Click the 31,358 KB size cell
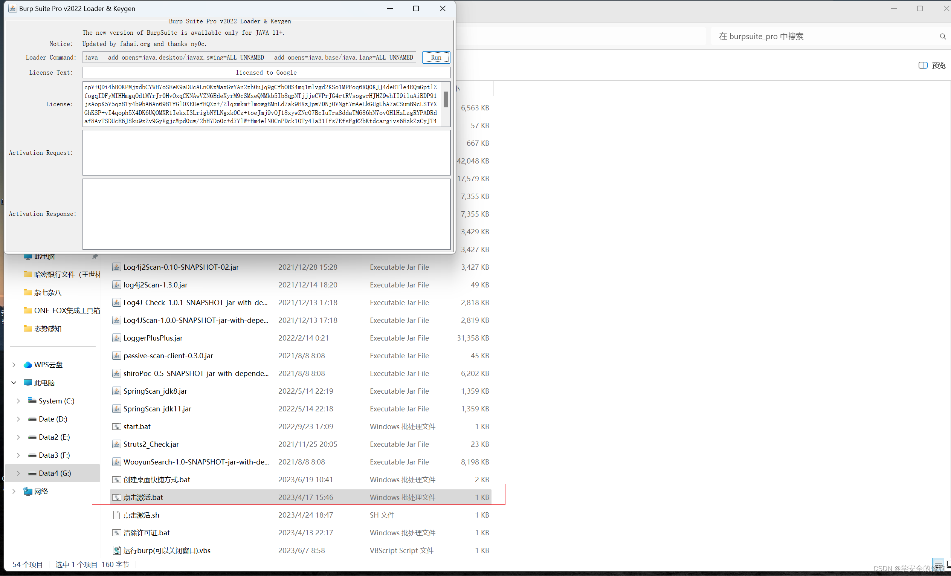 pyautogui.click(x=473, y=338)
